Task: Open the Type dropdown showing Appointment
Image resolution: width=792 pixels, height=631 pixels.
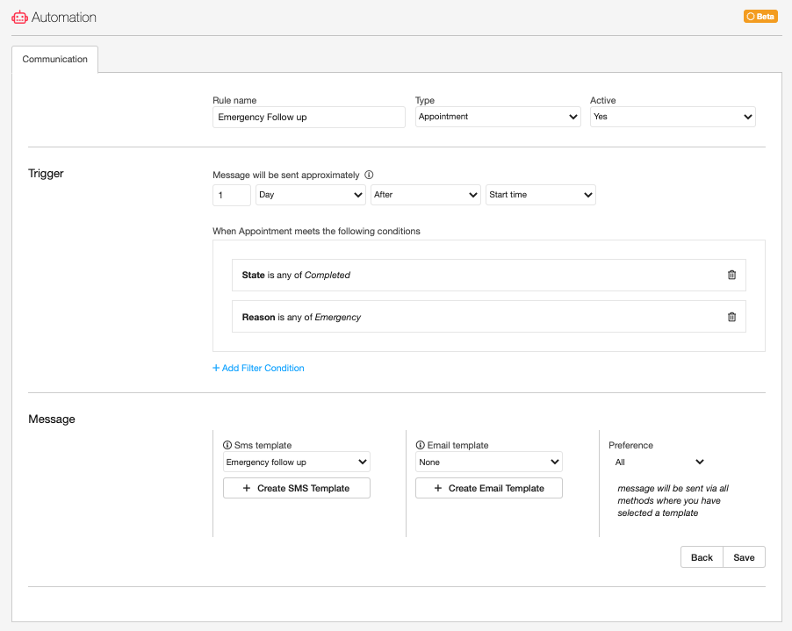Action: 498,117
